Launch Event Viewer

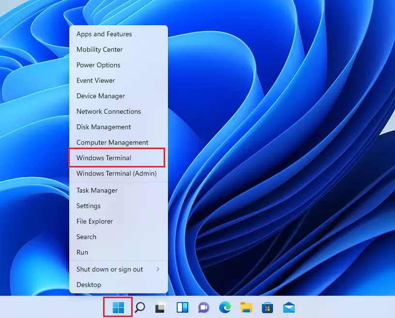click(x=119, y=80)
